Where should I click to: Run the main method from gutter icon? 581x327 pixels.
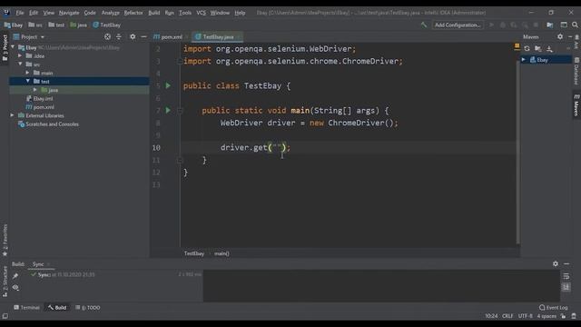(x=168, y=110)
